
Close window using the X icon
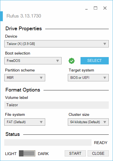(105, 8)
